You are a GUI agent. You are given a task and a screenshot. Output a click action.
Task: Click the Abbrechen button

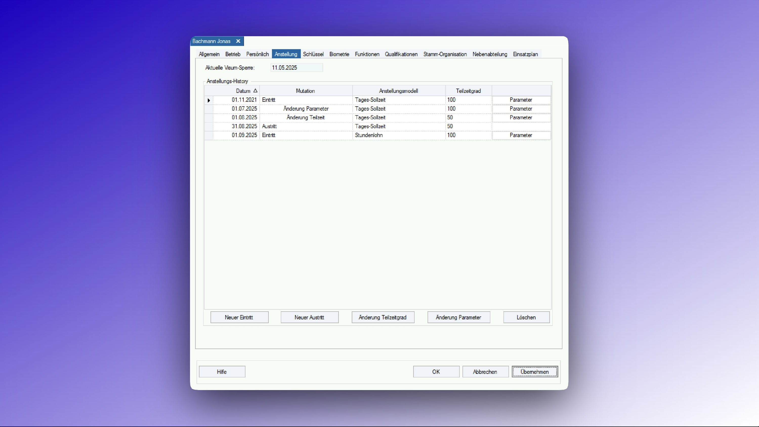485,372
